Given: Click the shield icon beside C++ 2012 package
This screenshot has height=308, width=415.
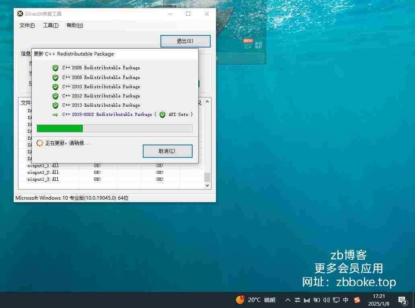Looking at the screenshot, I should click(x=55, y=96).
